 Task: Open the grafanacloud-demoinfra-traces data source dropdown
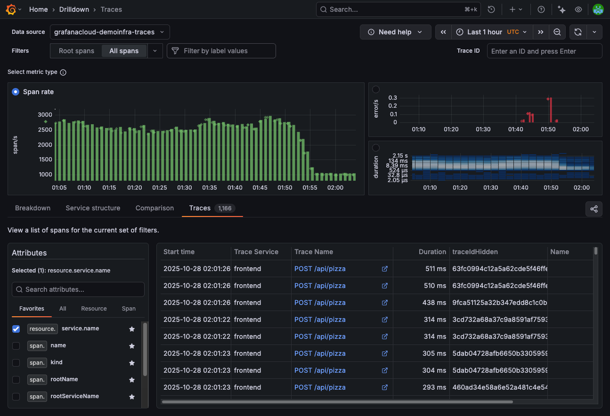tap(109, 32)
